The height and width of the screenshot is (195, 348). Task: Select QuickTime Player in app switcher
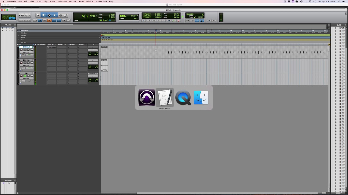(183, 97)
